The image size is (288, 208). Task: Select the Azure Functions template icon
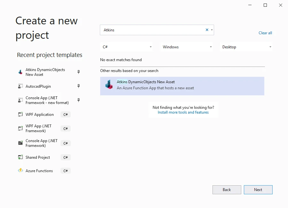[20, 171]
